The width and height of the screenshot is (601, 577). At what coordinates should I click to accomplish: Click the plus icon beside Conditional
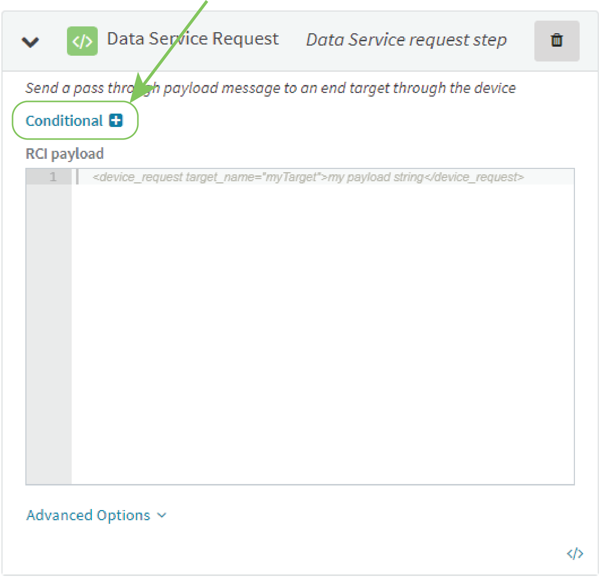[116, 120]
